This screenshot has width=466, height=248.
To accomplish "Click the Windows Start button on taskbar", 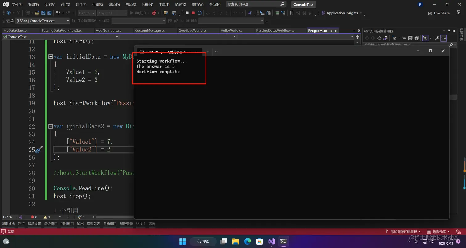I will pyautogui.click(x=182, y=241).
